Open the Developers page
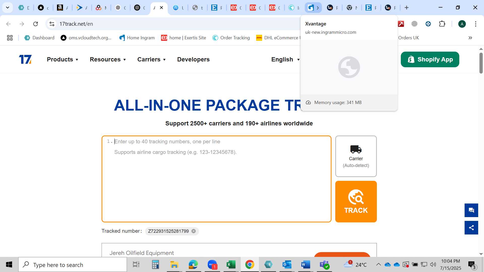Viewport: 484px width, 272px height. pos(193,59)
